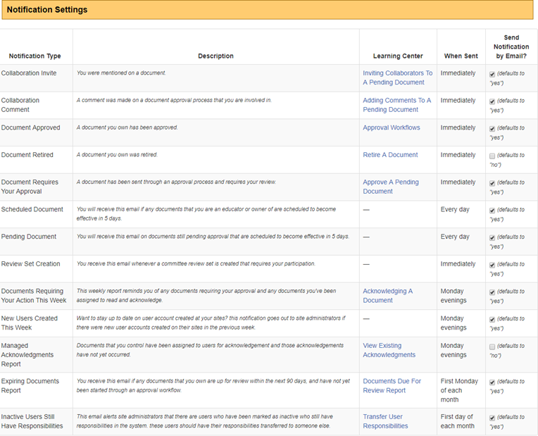Click the When Sent column header
The width and height of the screenshot is (538, 436).
[x=461, y=56]
